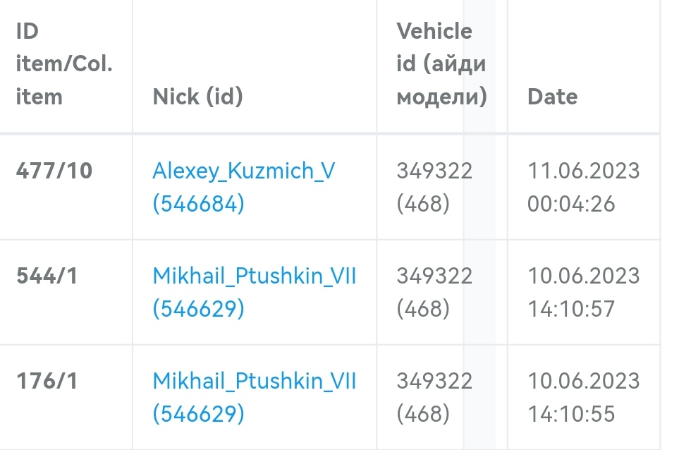Click the 00:04:26 timestamp
The width and height of the screenshot is (679, 450).
click(571, 205)
